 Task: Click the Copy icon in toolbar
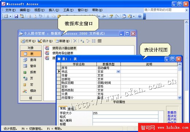pos(53,16)
